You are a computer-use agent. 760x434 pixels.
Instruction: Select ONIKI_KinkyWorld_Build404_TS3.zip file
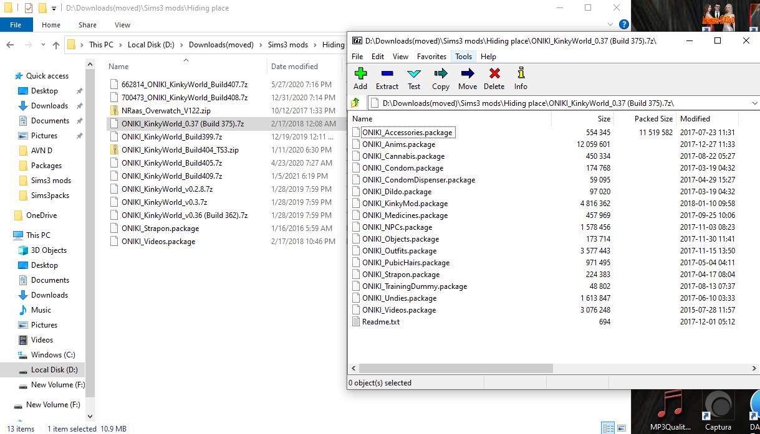coord(180,150)
